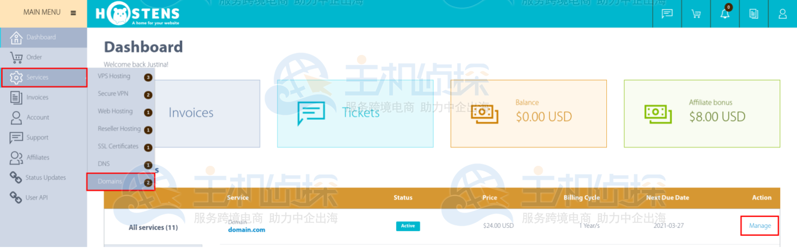
Task: Go to Order in sidebar
Action: [34, 57]
